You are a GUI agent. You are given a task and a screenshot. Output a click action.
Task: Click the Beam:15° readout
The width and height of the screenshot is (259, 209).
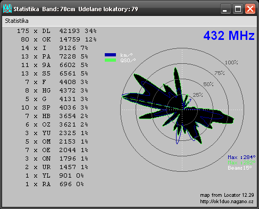240,168
